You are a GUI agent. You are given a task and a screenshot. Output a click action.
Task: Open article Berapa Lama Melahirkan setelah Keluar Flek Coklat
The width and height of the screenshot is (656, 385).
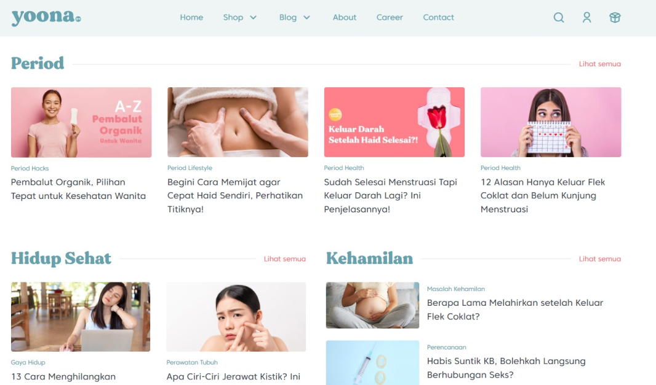point(515,309)
